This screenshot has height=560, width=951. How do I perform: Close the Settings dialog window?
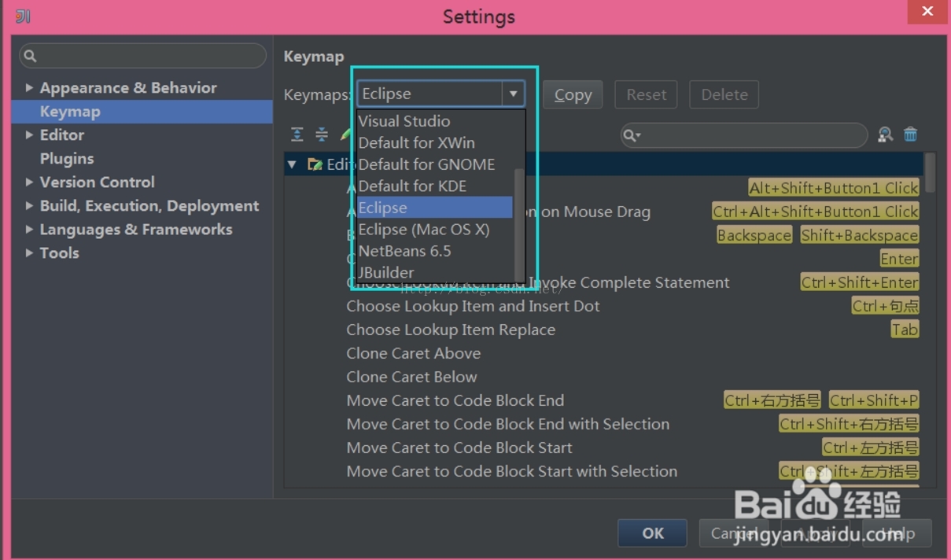point(927,11)
